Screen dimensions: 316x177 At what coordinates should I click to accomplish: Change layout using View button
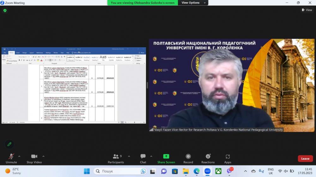pos(307,10)
